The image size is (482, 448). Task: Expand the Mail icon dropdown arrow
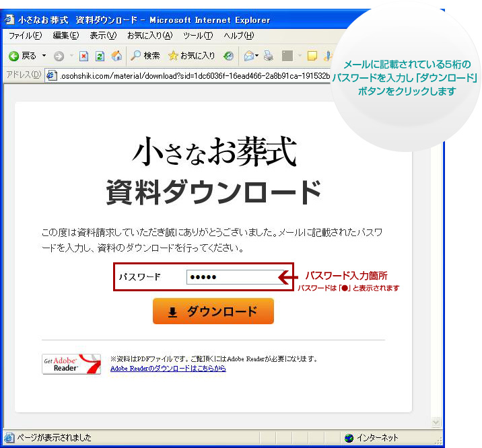coord(257,56)
